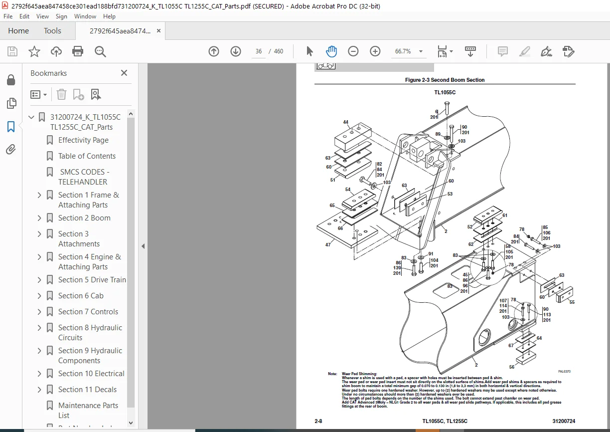The height and width of the screenshot is (432, 610).
Task: Open the Window menu
Action: tap(85, 16)
